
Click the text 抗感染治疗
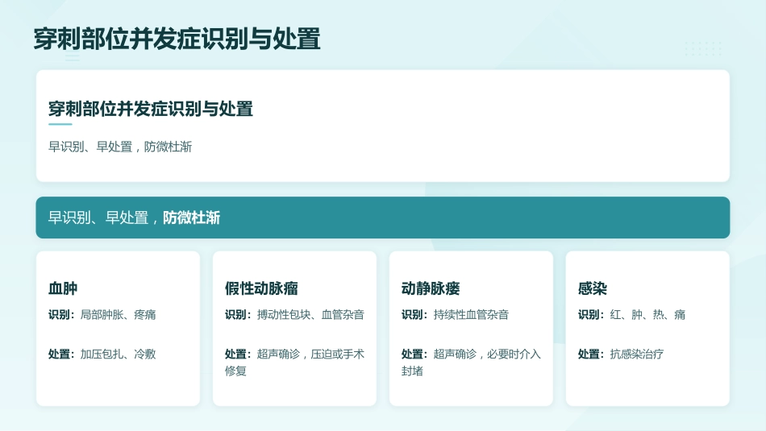pyautogui.click(x=637, y=354)
